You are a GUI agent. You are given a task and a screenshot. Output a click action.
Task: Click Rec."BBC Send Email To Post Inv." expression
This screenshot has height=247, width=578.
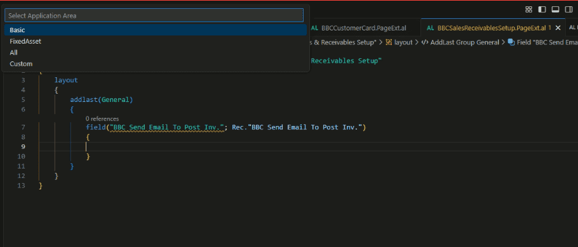point(297,127)
